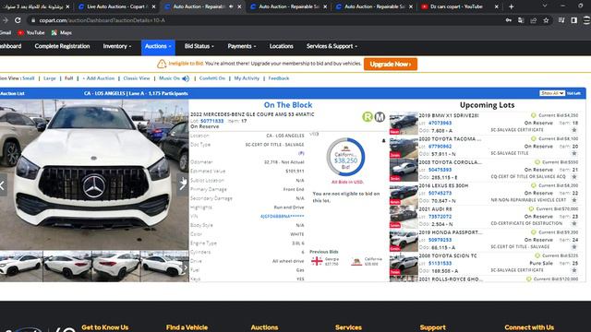Star the Audi R8 lot
The height and width of the screenshot is (332, 591).
[574, 223]
